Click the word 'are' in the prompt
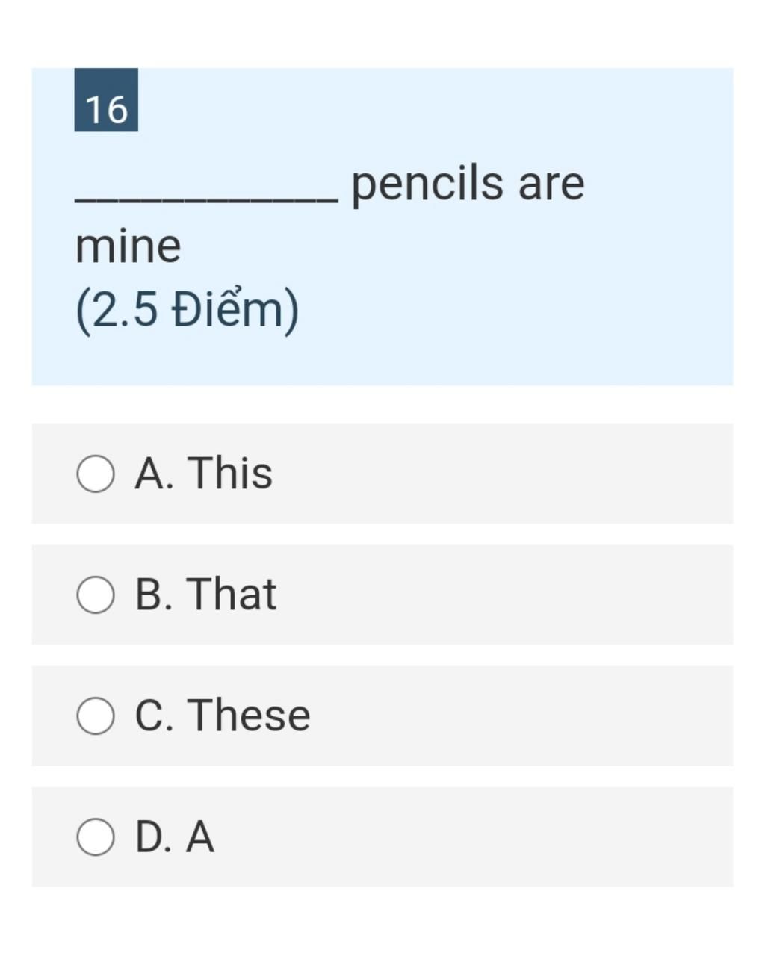Screen dimensions: 765x956 [551, 185]
